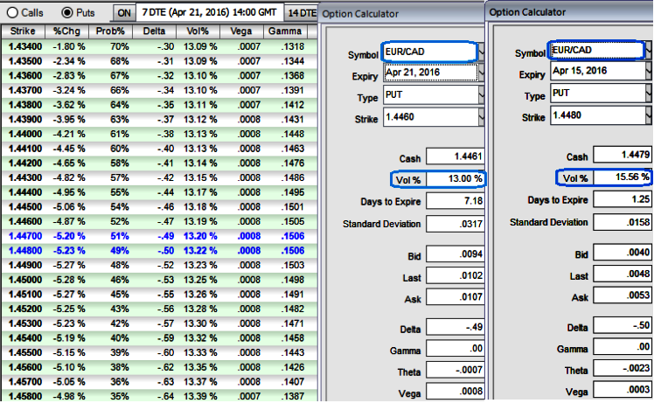Image resolution: width=654 pixels, height=403 pixels.
Task: Sort by the Strike column header
Action: [x=23, y=31]
